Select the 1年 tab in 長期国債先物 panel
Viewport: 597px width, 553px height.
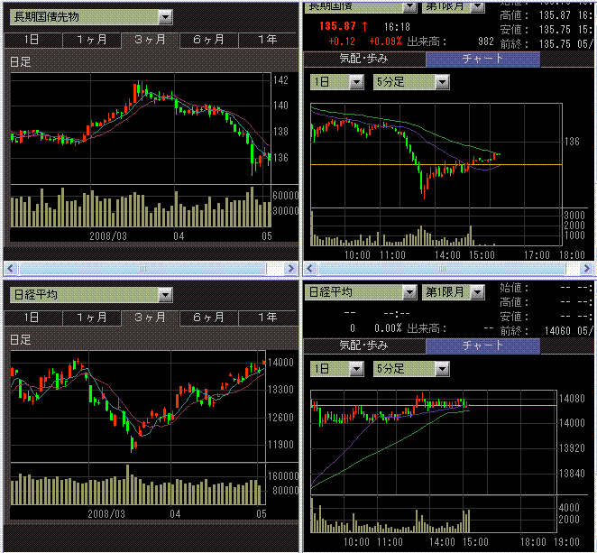(268, 40)
